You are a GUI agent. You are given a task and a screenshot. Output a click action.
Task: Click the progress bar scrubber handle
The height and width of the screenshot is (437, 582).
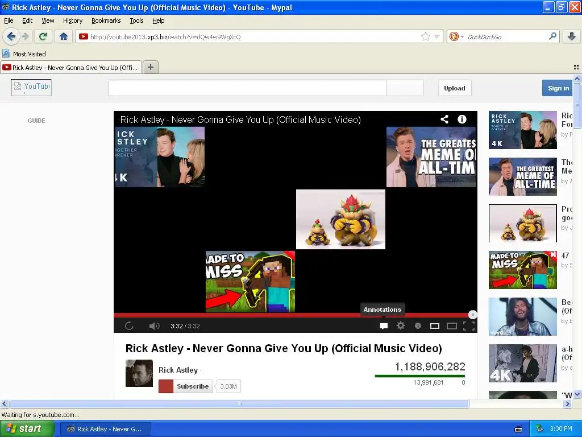point(472,315)
